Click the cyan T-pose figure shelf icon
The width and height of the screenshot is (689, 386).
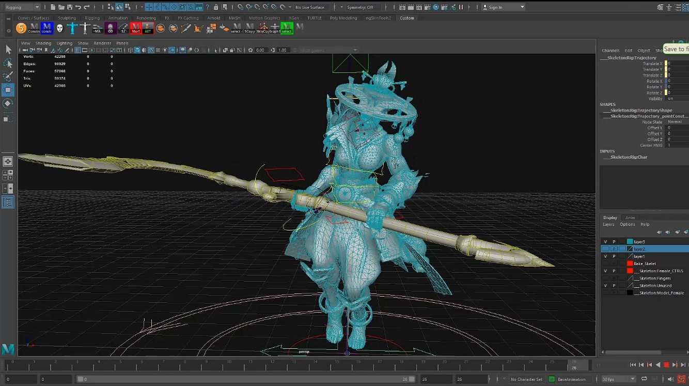72,28
